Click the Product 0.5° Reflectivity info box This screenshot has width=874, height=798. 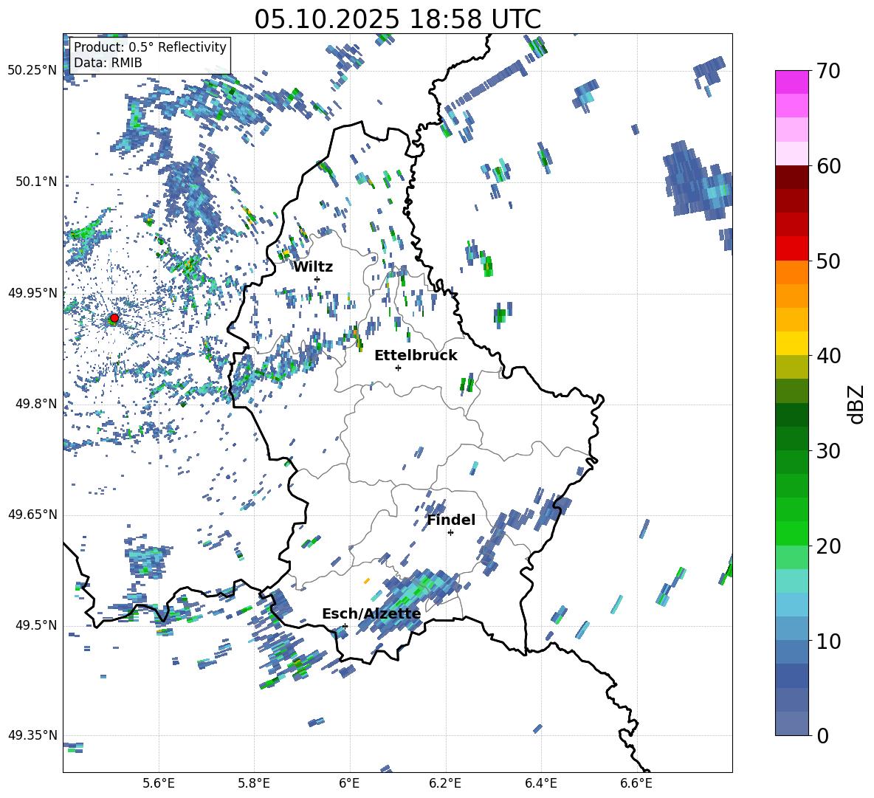pos(150,55)
